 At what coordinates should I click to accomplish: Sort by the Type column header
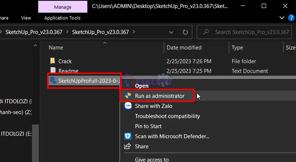click(x=237, y=48)
